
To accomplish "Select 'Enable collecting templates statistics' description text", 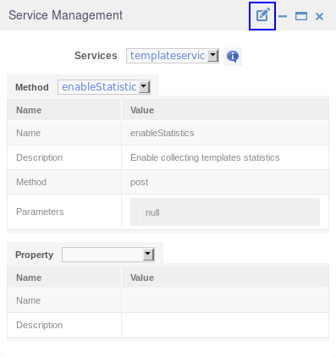I will click(x=205, y=157).
